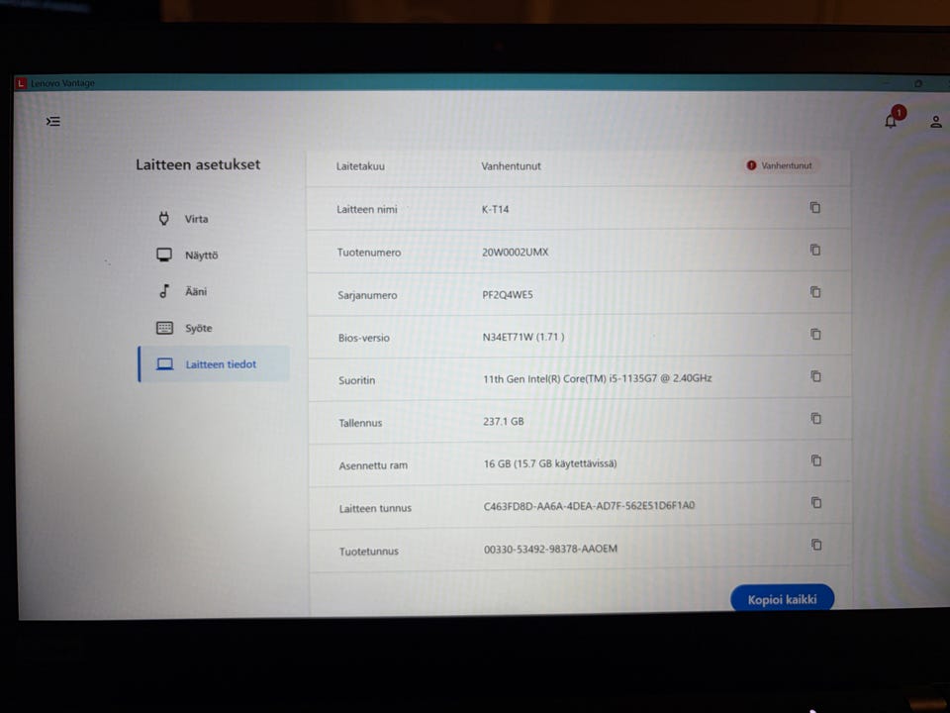Click the Bios-versio row label

click(x=363, y=338)
